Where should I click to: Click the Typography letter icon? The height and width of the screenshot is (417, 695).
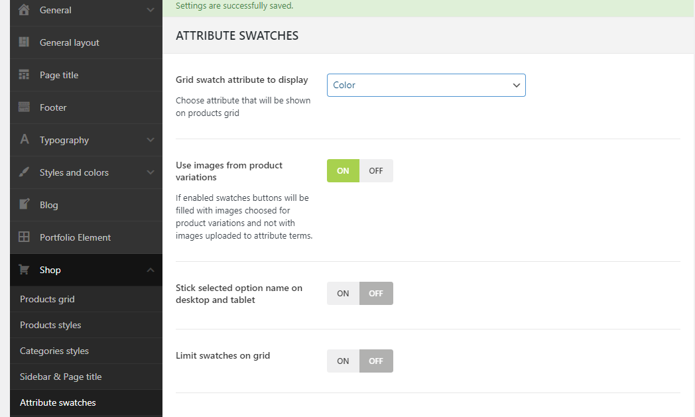(25, 140)
